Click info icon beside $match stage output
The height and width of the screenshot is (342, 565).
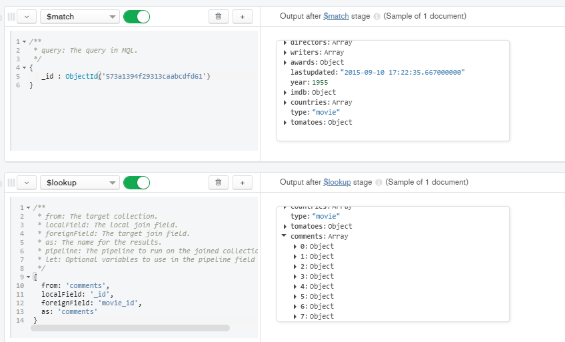[377, 16]
